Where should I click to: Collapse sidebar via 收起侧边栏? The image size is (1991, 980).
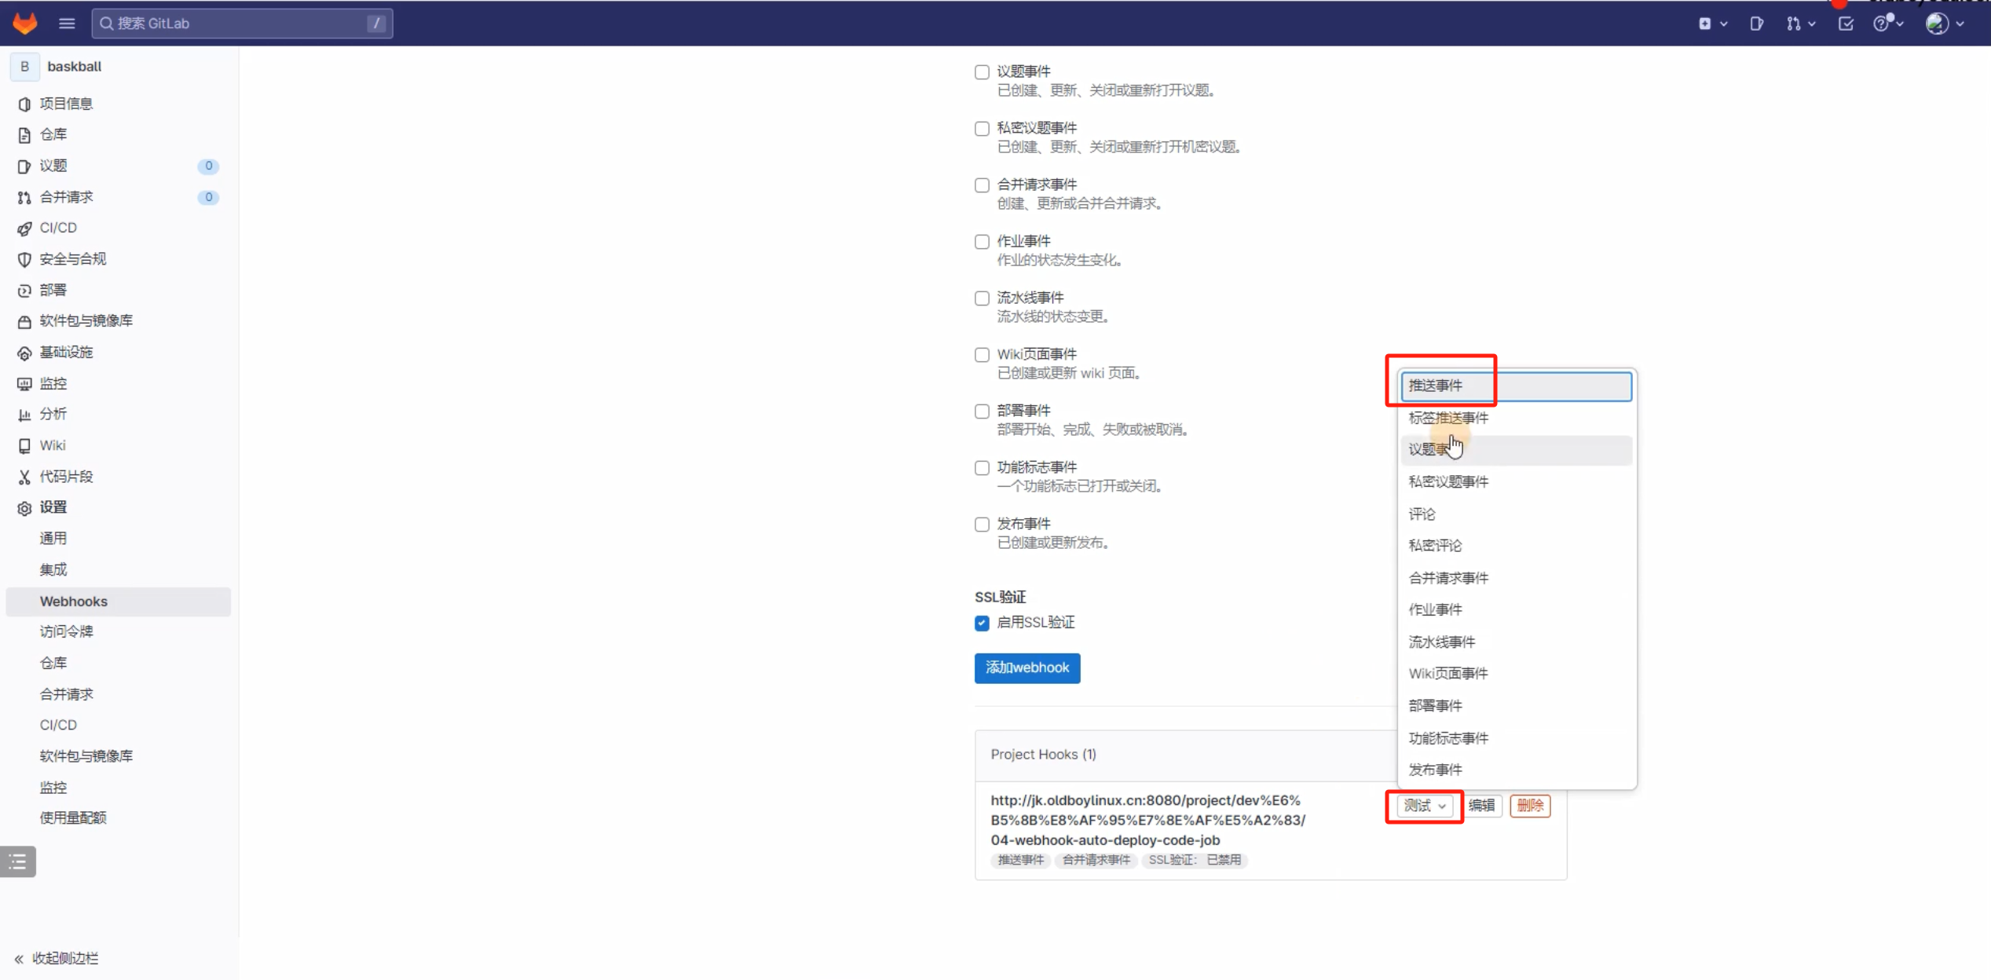pos(57,958)
